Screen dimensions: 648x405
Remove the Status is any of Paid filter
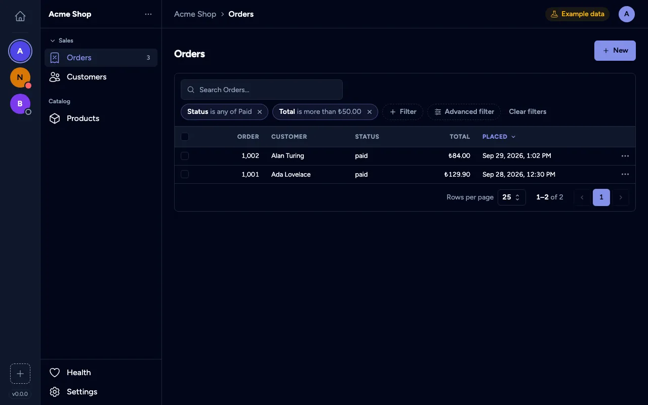pos(260,112)
